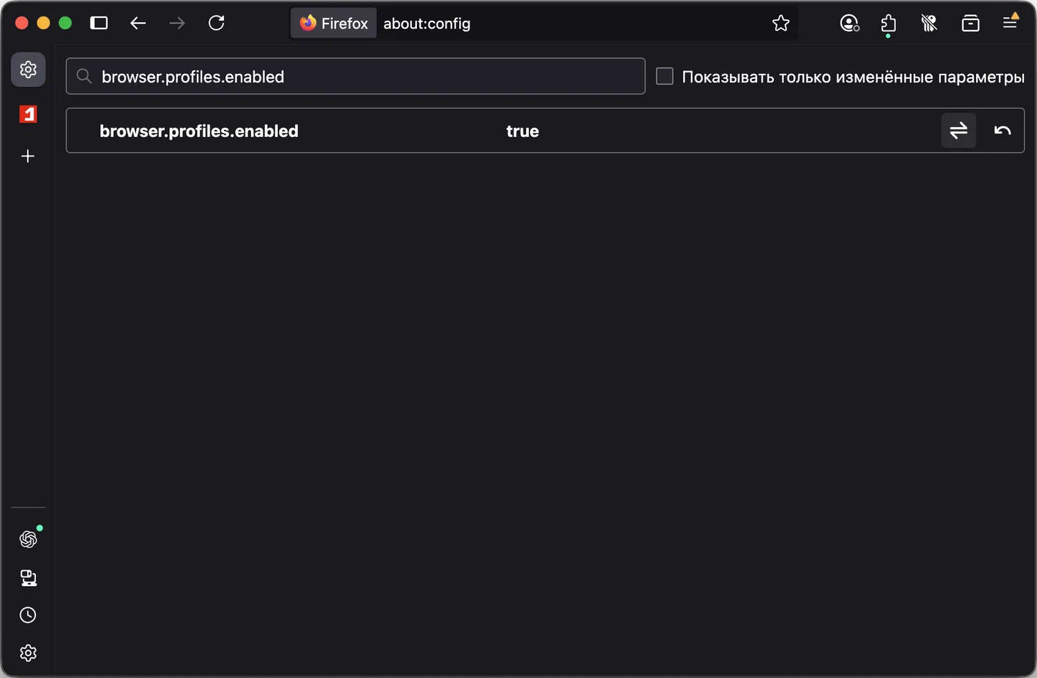Select the about:config vertical tab
1037x678 pixels.
click(28, 70)
